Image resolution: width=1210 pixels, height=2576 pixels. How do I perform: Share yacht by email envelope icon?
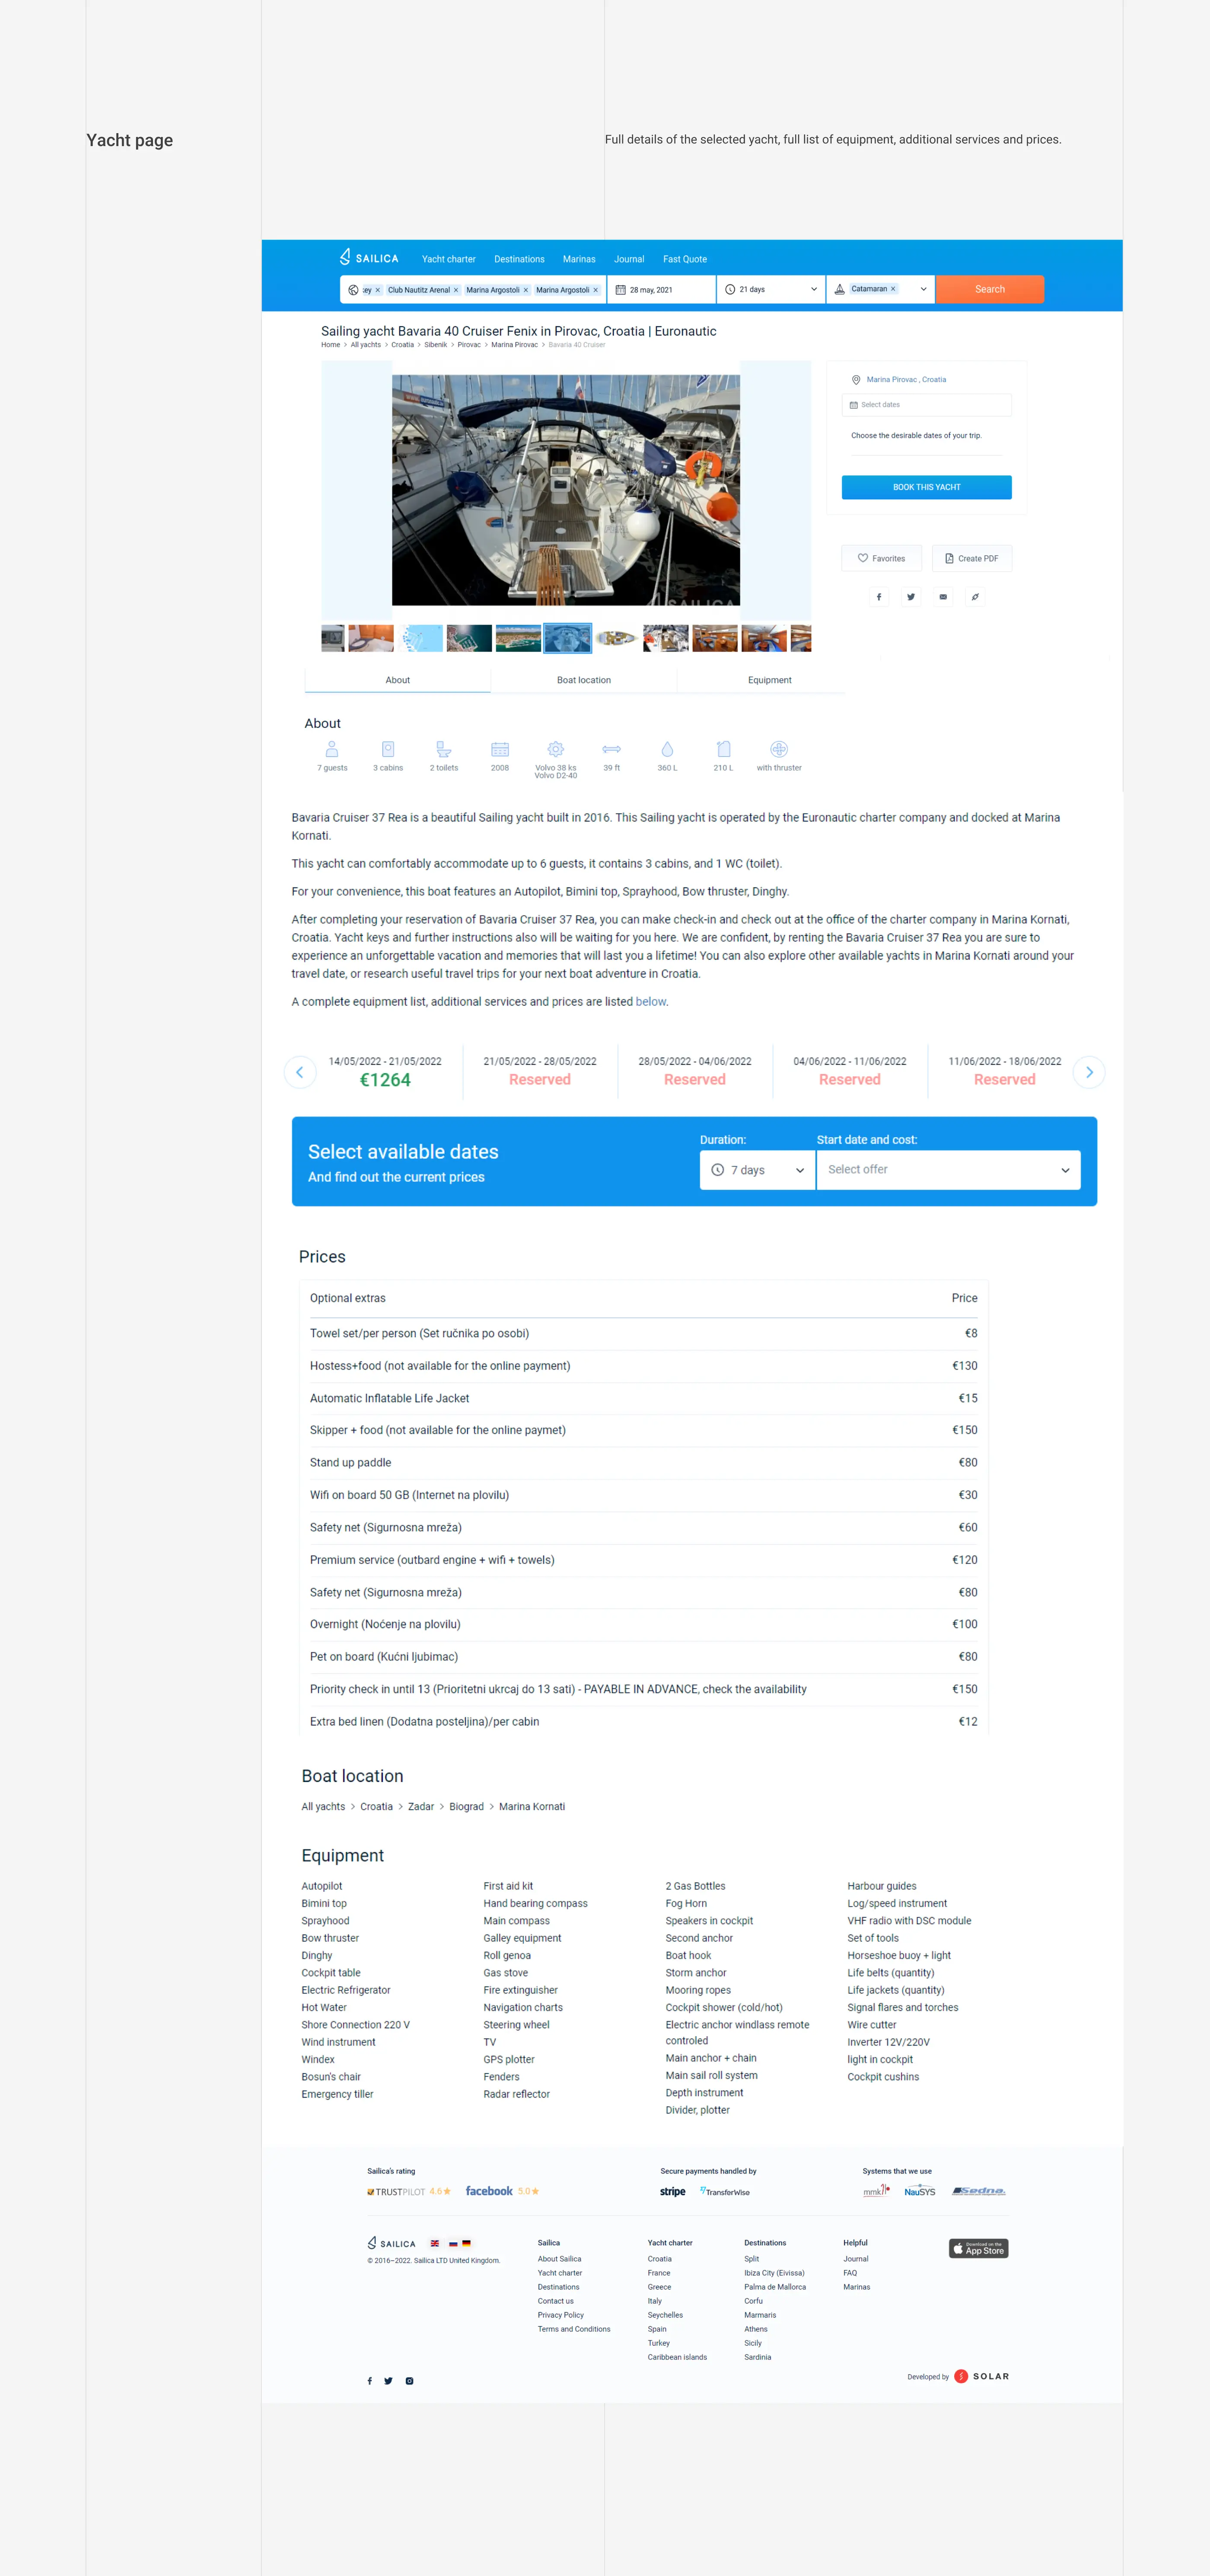(942, 597)
